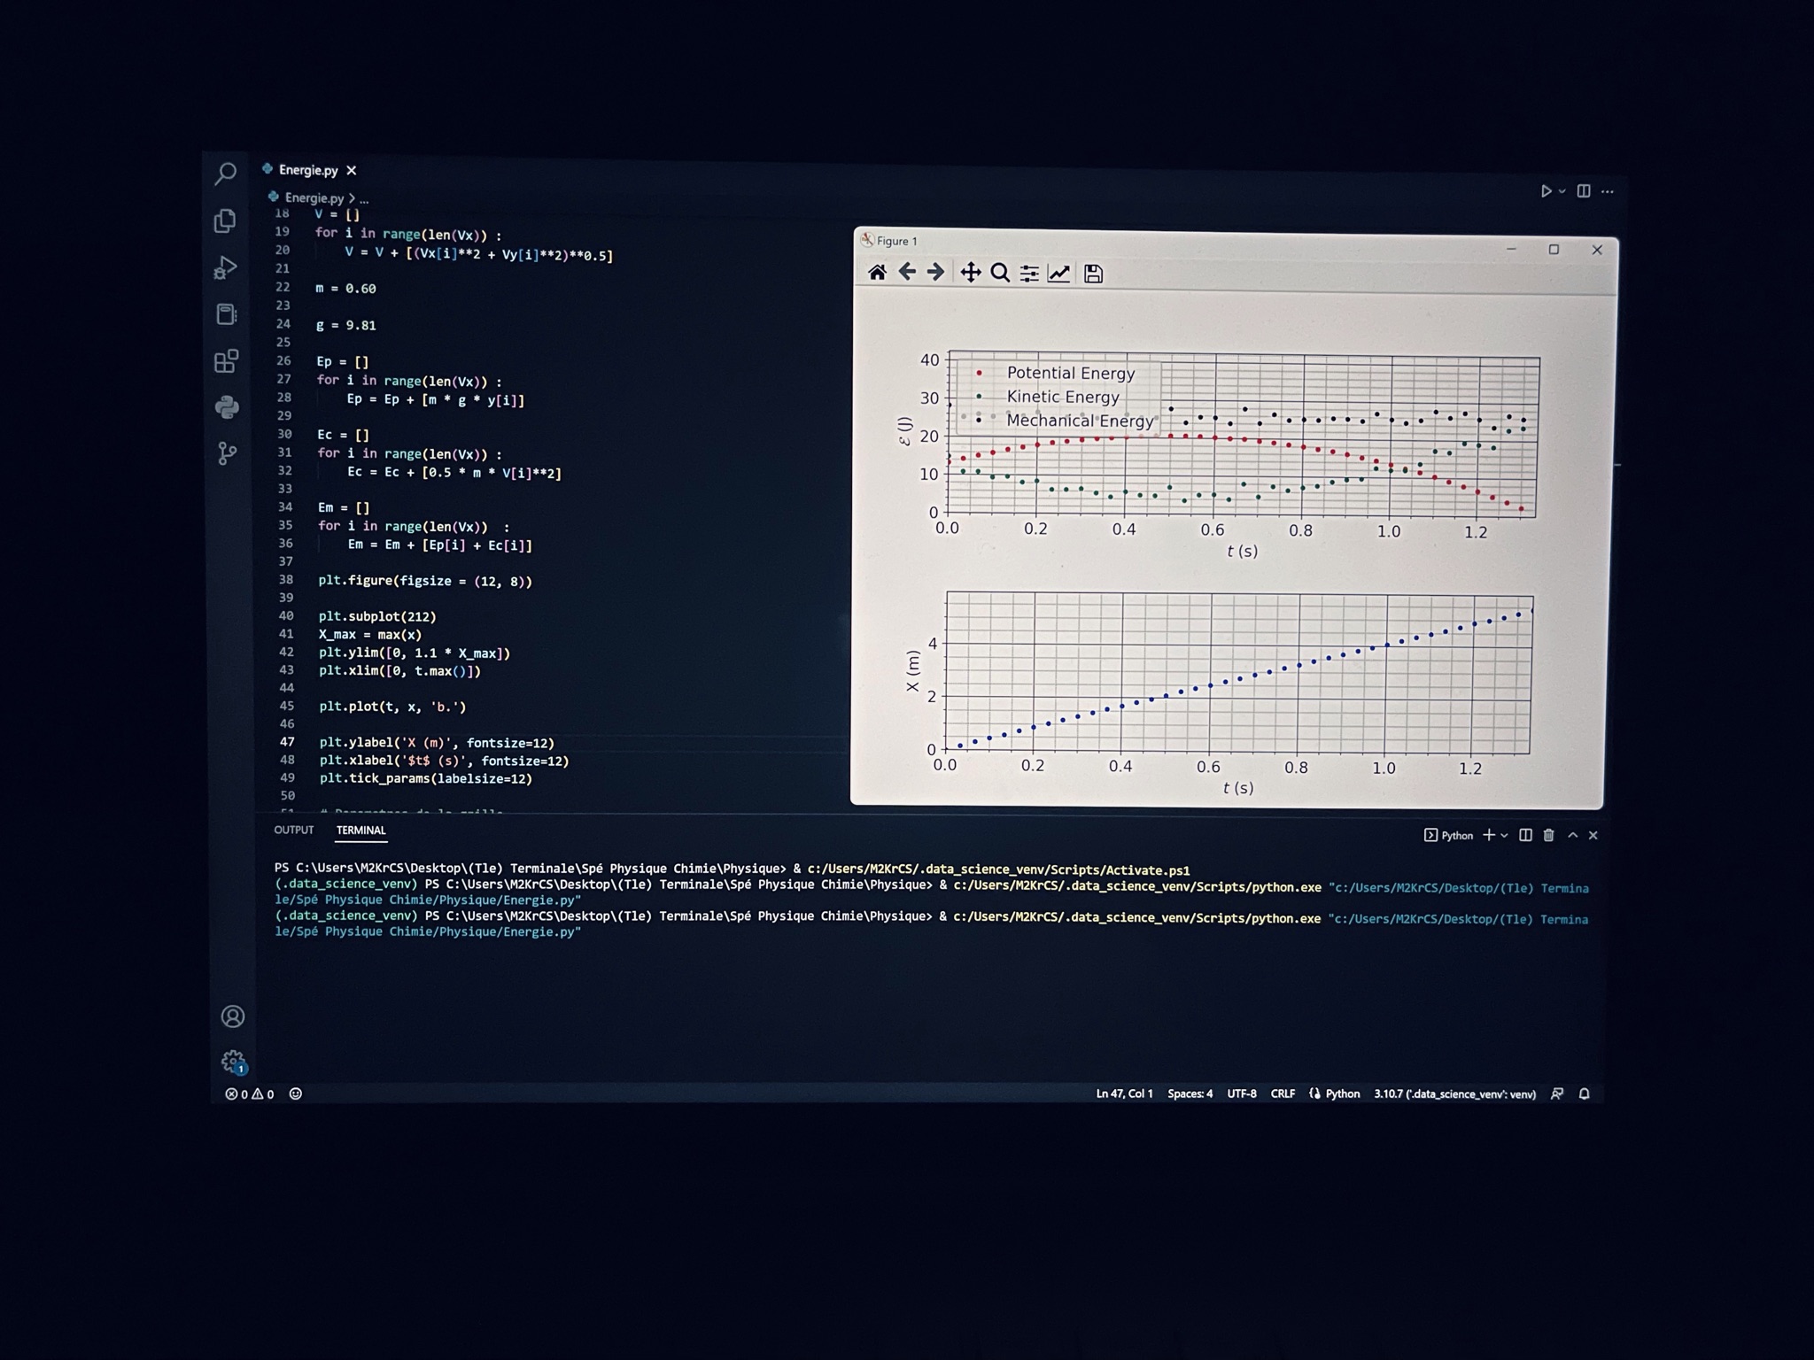Screen dimensions: 1814x1360
Task: Click CRLF end of line selector
Action: [1282, 1093]
